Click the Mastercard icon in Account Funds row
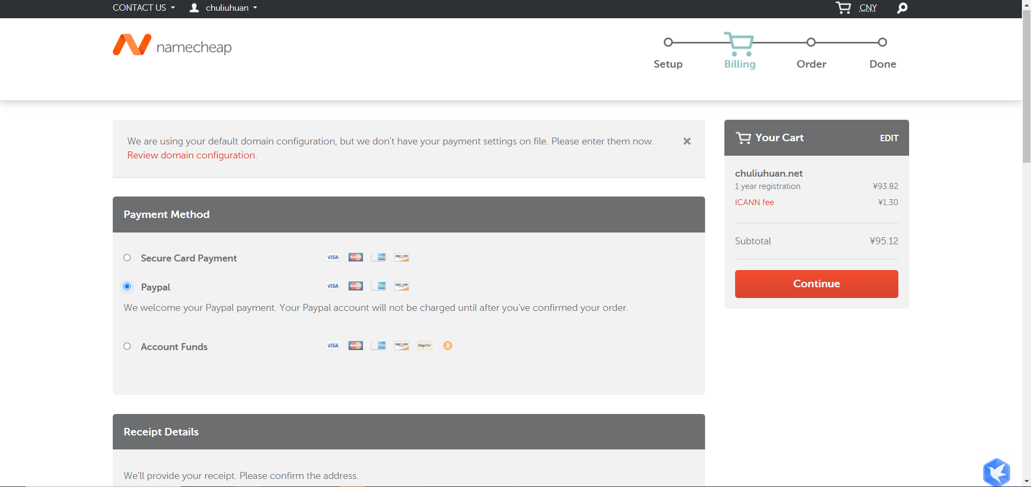Viewport: 1031px width, 487px height. point(355,345)
